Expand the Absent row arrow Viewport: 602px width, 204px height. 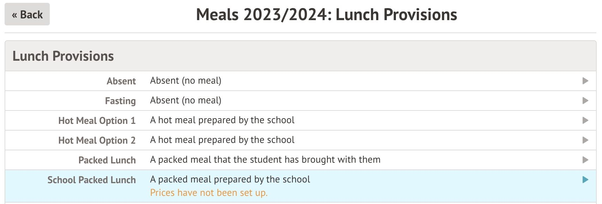tap(585, 81)
